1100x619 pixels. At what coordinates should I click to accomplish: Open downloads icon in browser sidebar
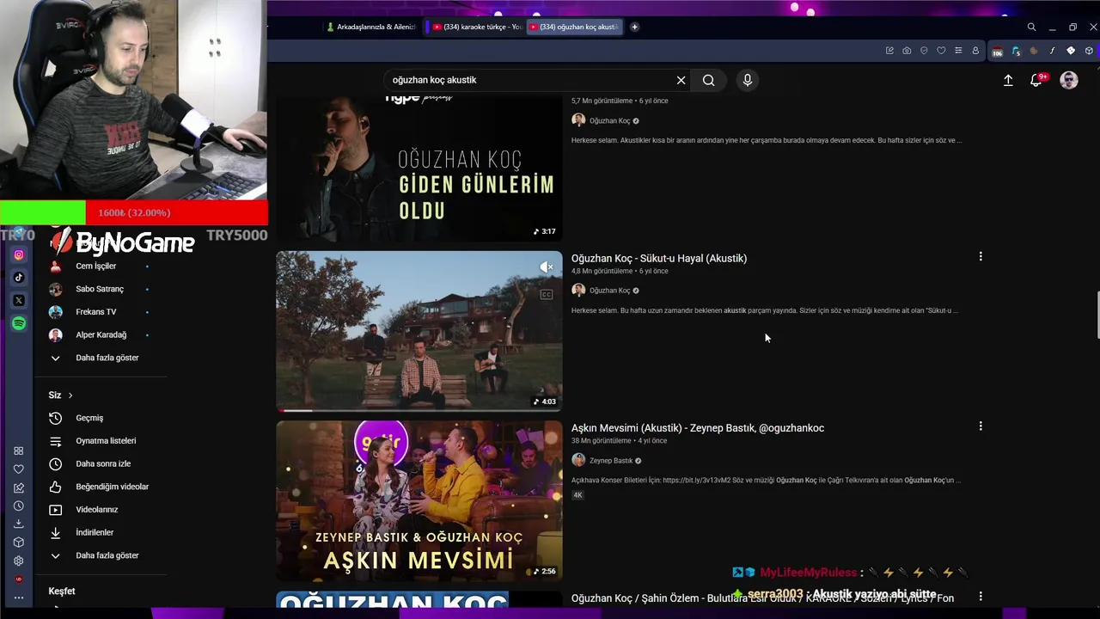click(19, 524)
